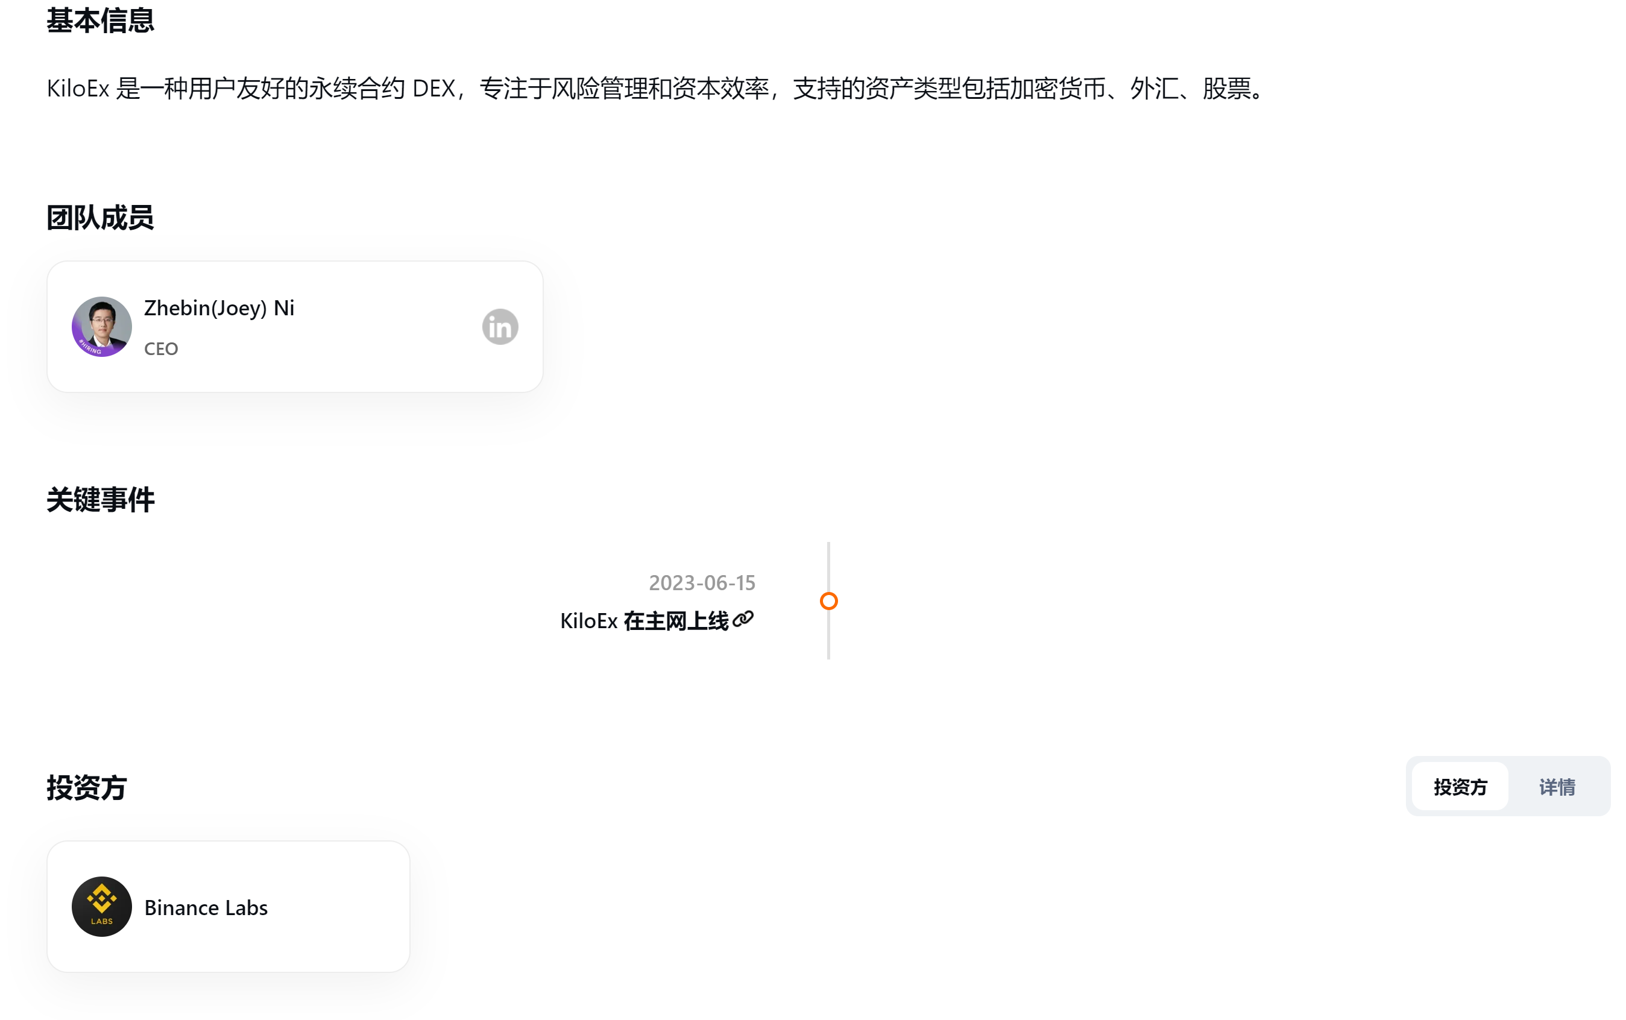Select the 基本信息 section heading
Screen dimensions: 1626x1020
click(100, 20)
